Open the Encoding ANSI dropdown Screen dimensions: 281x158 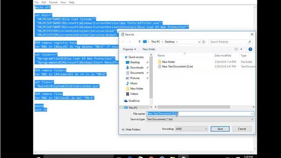pyautogui.click(x=191, y=129)
